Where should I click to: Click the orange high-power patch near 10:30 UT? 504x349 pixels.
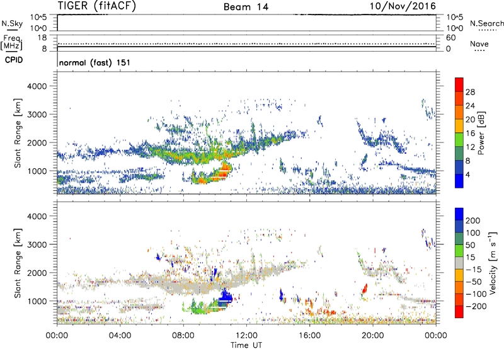point(225,169)
